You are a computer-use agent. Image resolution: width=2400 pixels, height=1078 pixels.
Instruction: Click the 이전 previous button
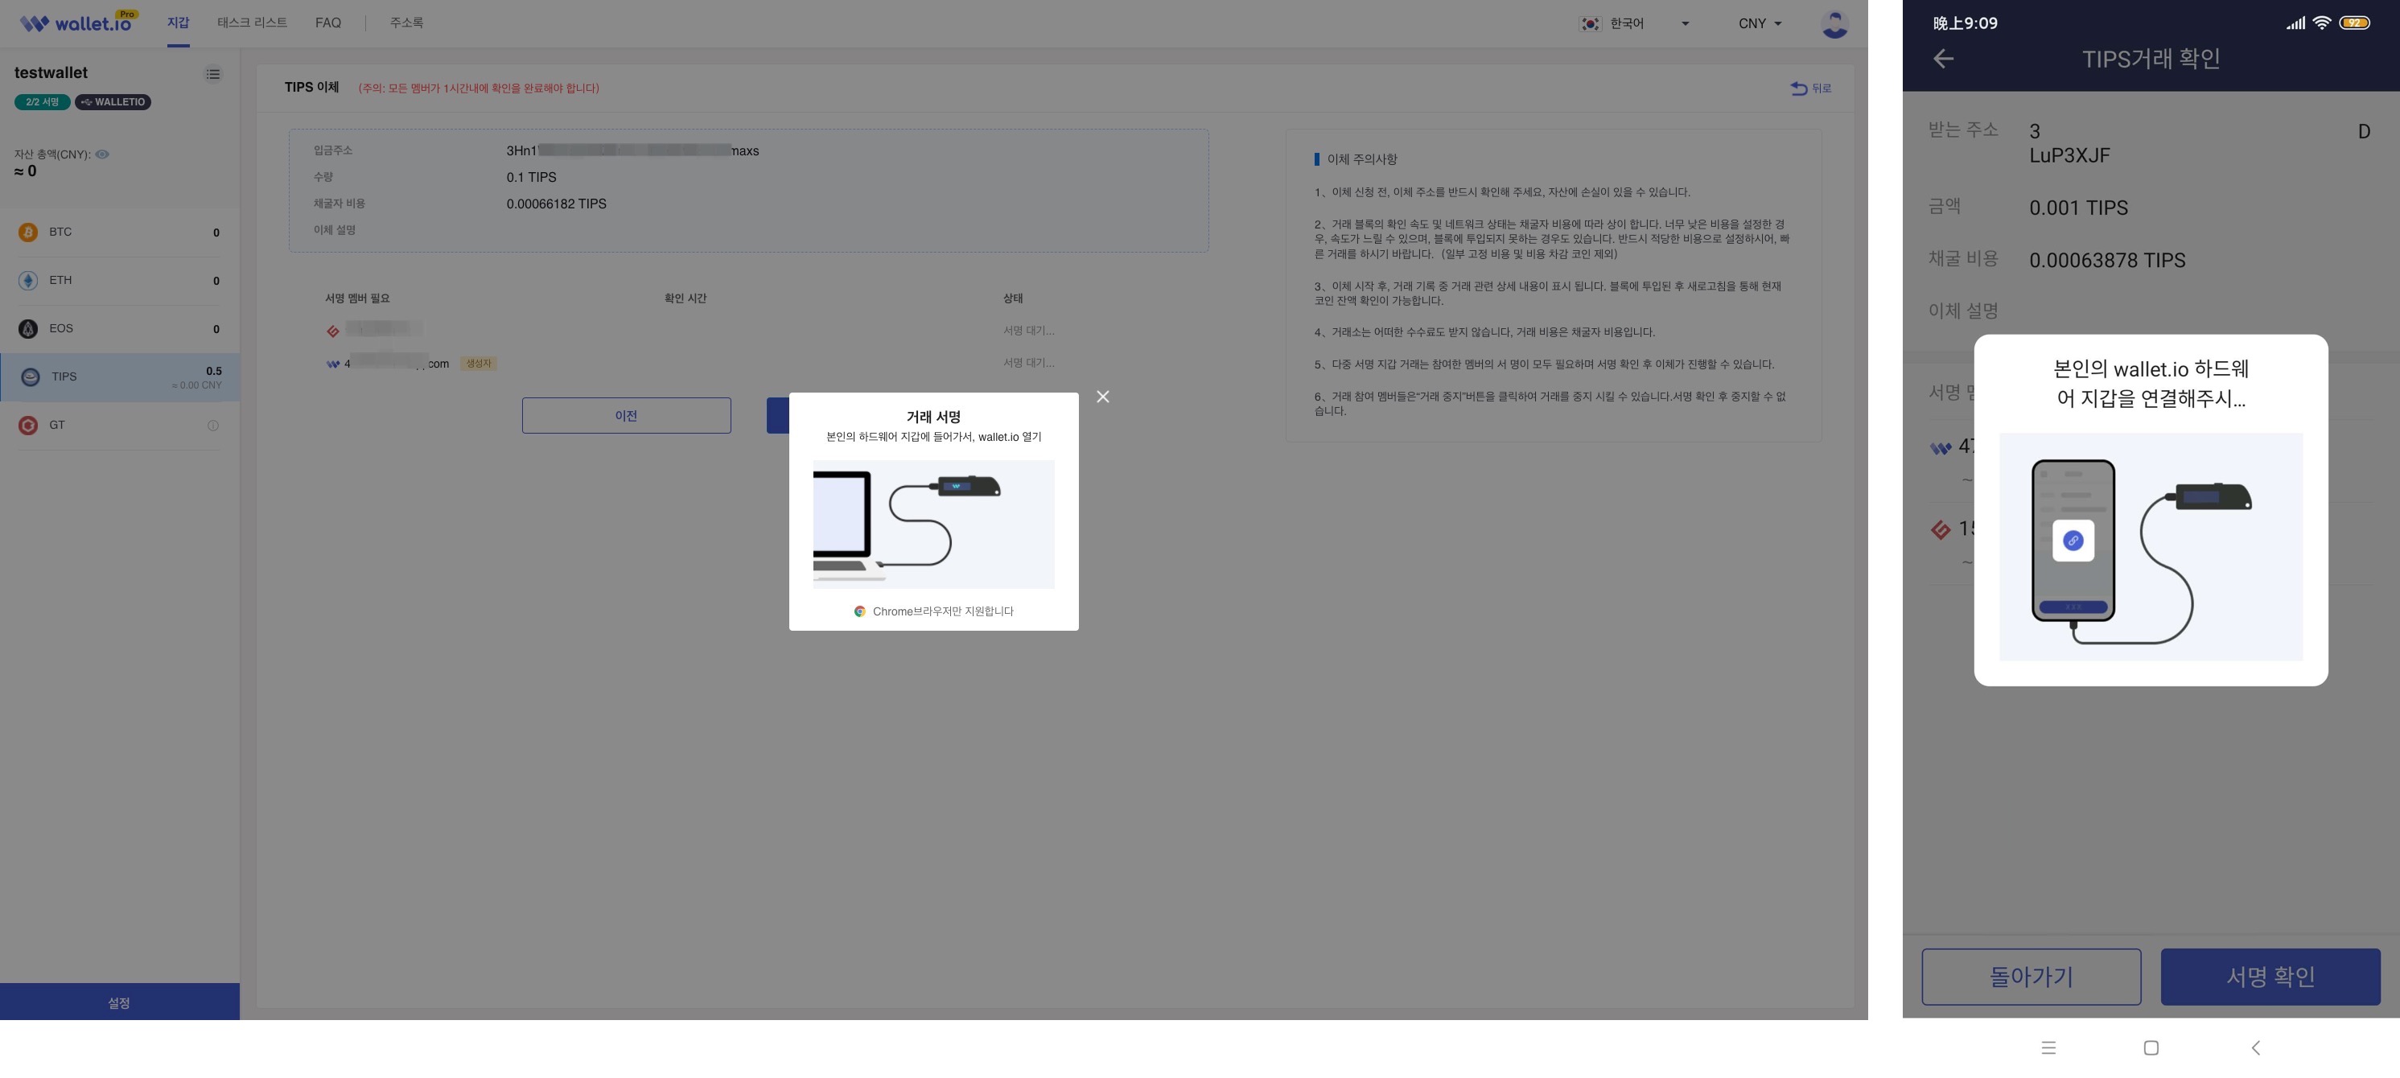pos(626,416)
